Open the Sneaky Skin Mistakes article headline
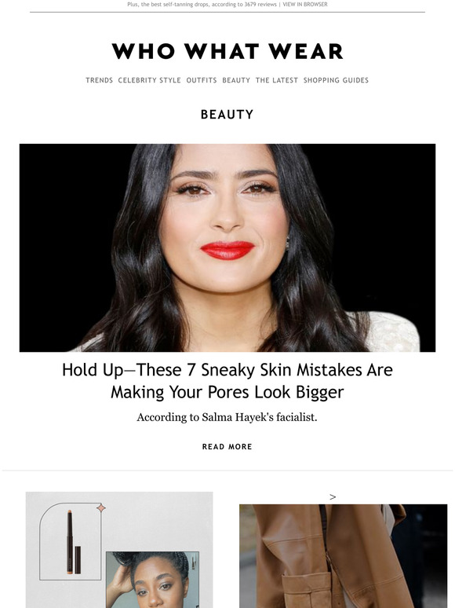Viewport: 455px width, 608px height. (x=227, y=381)
